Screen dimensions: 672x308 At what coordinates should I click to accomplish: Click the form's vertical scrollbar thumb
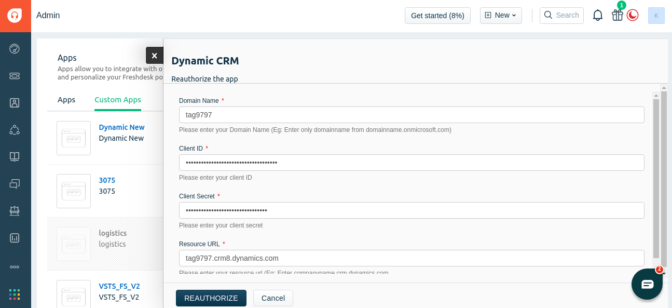(656, 179)
